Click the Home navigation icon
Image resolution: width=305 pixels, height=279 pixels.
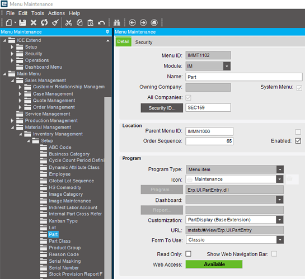point(154,23)
